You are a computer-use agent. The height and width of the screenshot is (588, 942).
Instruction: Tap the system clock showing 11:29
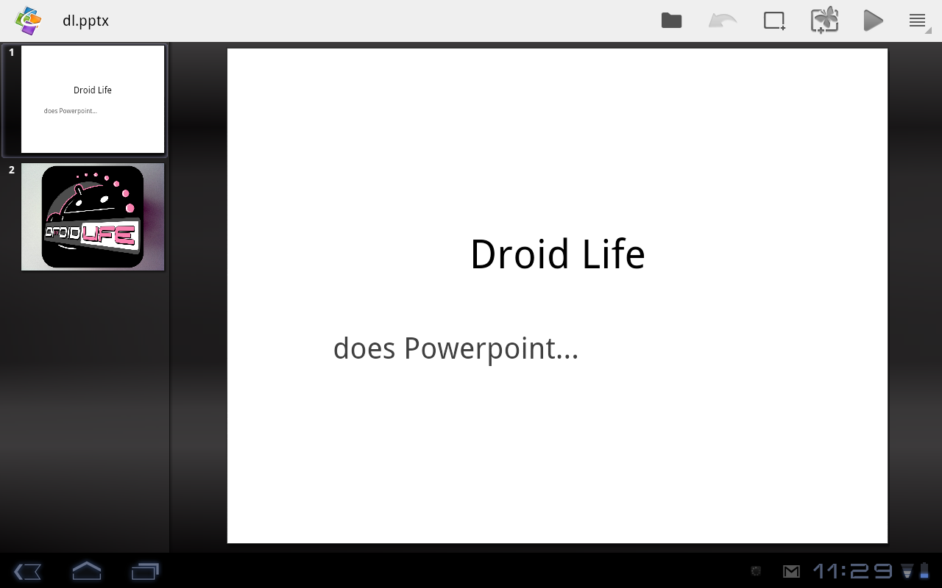click(x=852, y=571)
